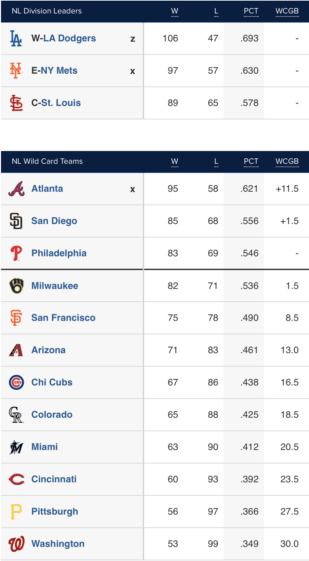Viewport: 309px width, 561px height.
Task: Open the Philadelphia team link
Action: [59, 253]
